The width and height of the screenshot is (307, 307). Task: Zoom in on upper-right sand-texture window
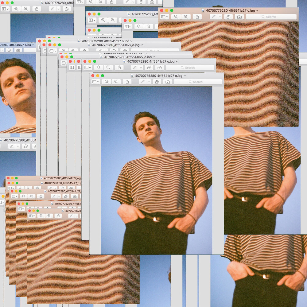tap(186, 17)
